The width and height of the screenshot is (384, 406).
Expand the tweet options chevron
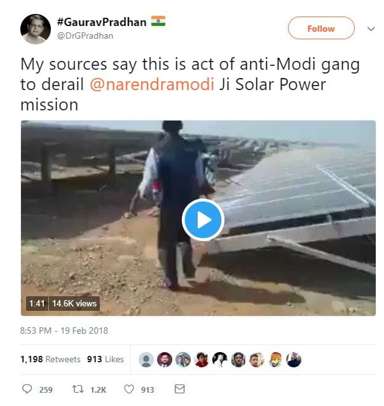click(x=371, y=29)
